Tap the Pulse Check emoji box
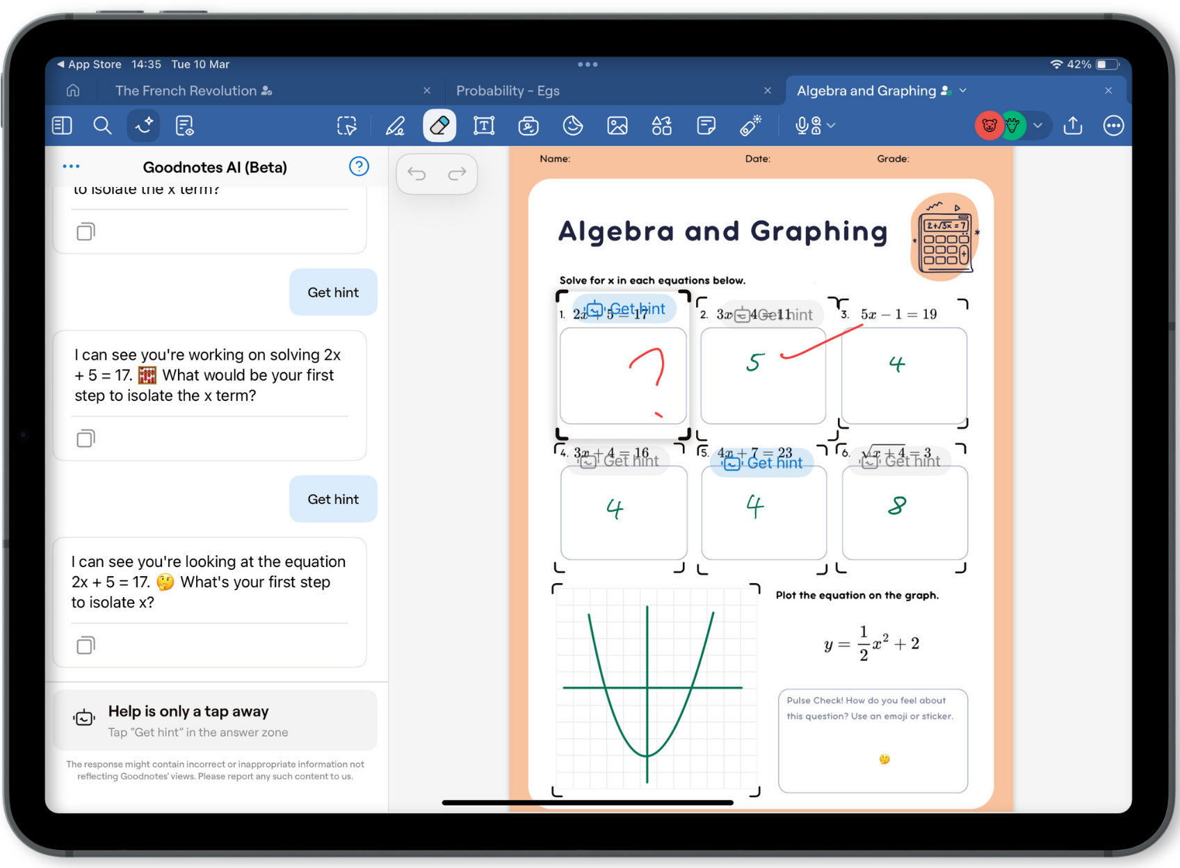1180x868 pixels. pos(873,741)
